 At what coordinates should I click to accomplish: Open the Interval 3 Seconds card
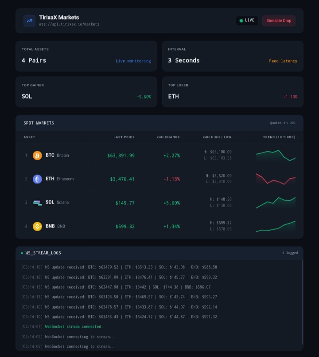coord(233,56)
